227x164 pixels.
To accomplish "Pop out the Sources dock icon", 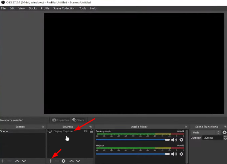I will point(90,127).
